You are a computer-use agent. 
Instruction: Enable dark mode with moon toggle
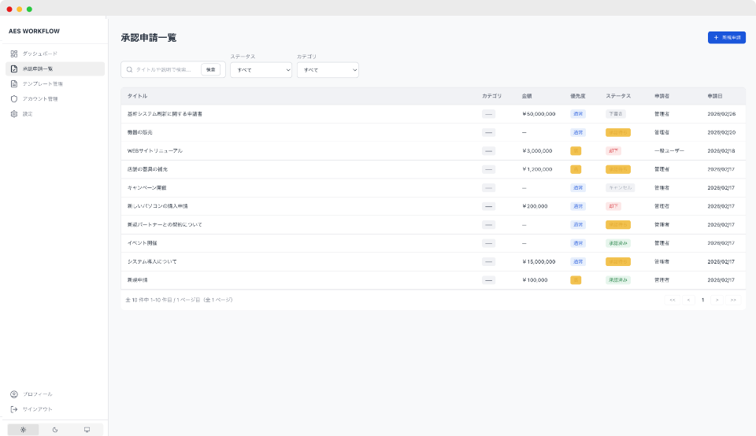(x=55, y=430)
